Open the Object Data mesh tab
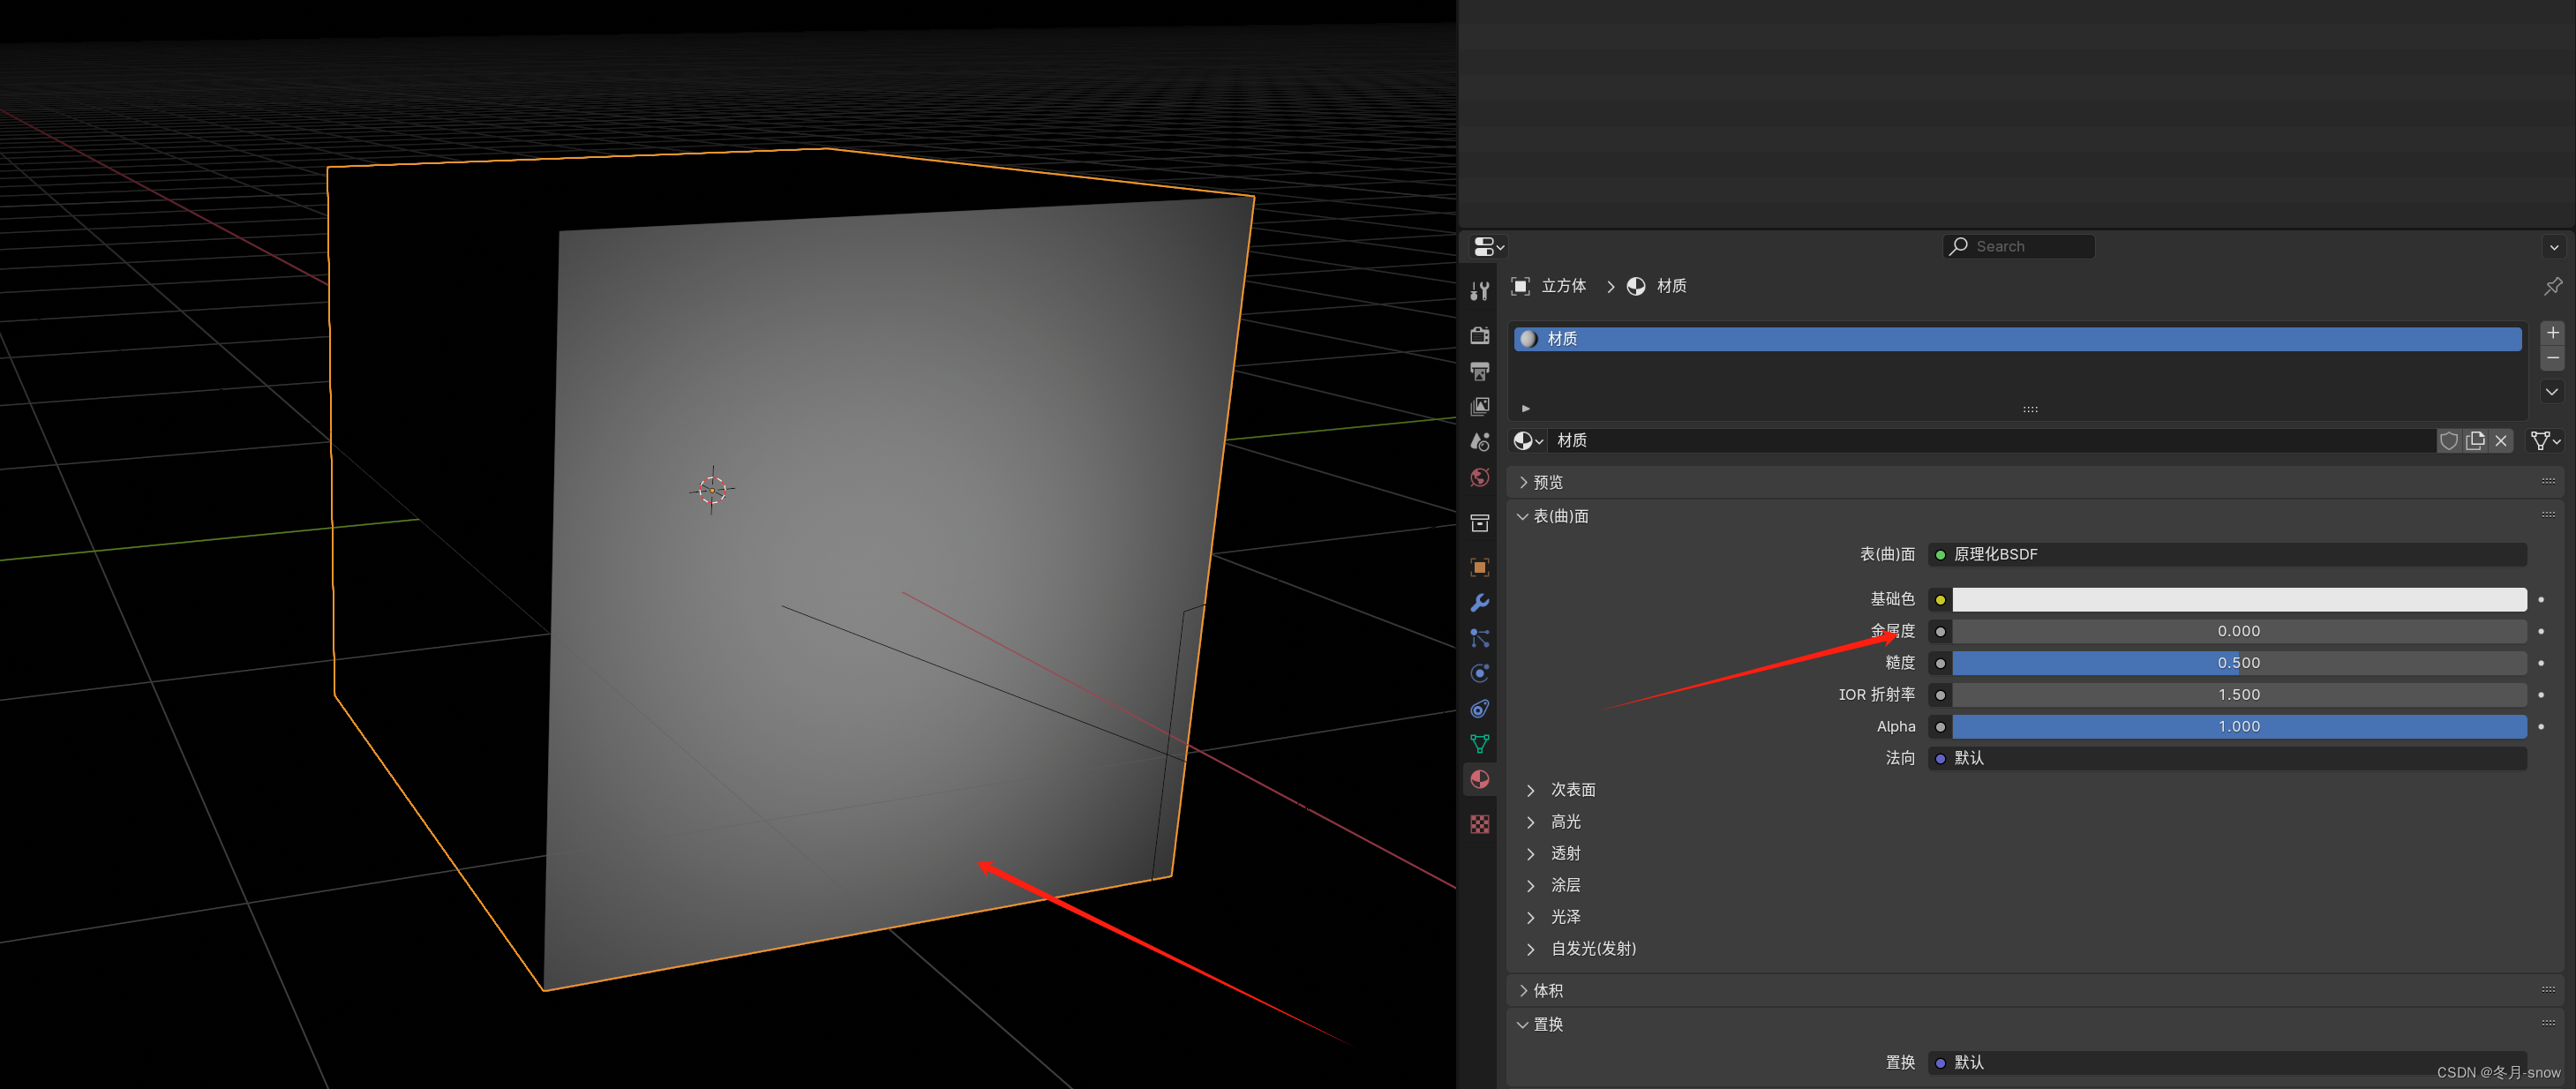The width and height of the screenshot is (2576, 1089). tap(1480, 744)
